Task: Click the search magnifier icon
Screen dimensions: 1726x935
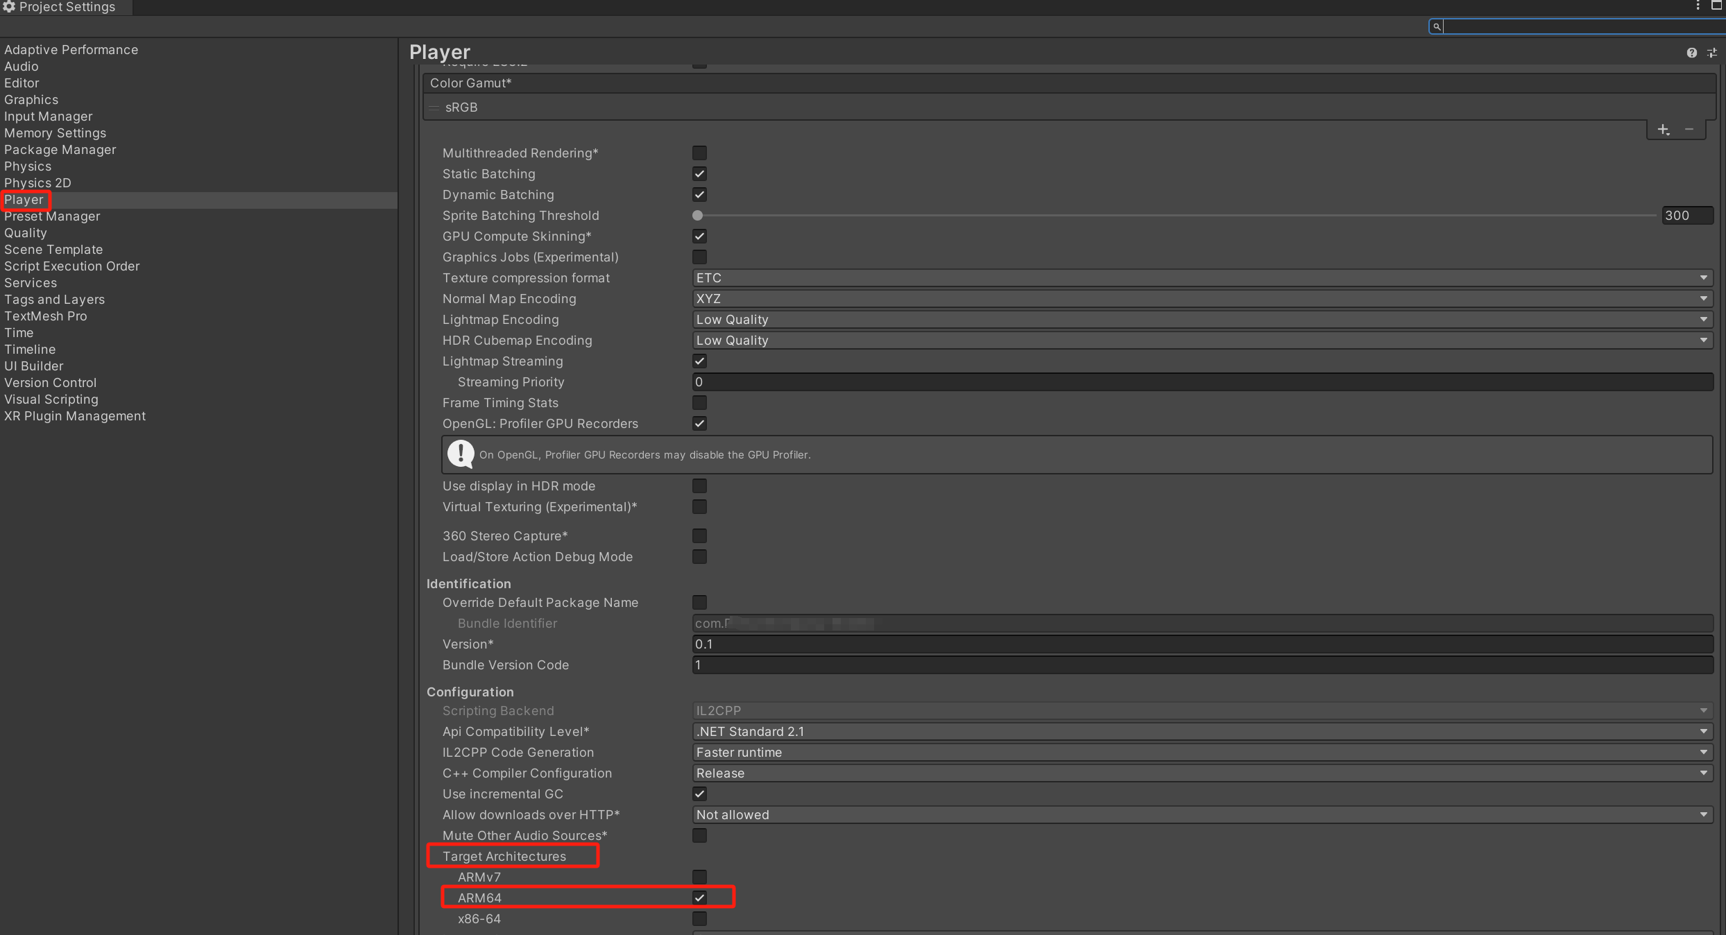Action: [1437, 26]
